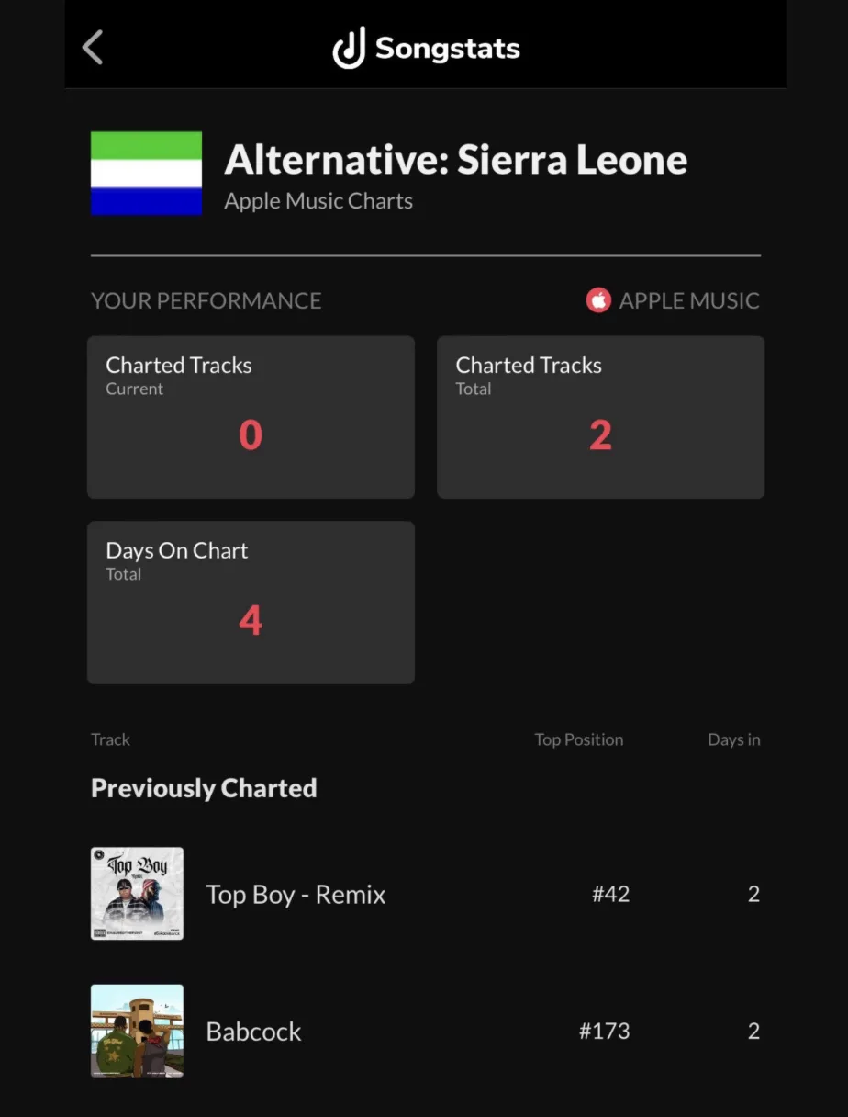The image size is (848, 1117).
Task: Open the Charted Tracks Current card
Action: 251,417
